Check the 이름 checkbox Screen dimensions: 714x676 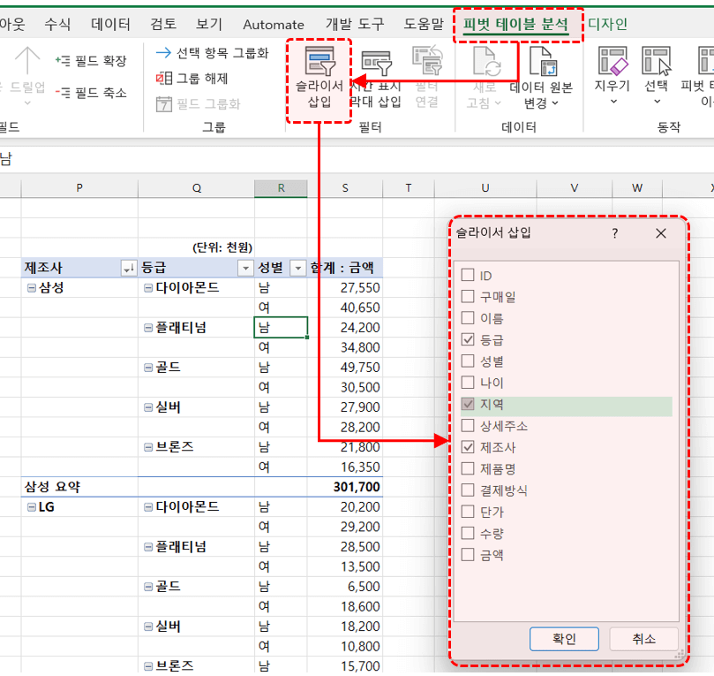(468, 318)
